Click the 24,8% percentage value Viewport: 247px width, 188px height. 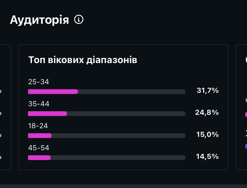pyautogui.click(x=207, y=112)
